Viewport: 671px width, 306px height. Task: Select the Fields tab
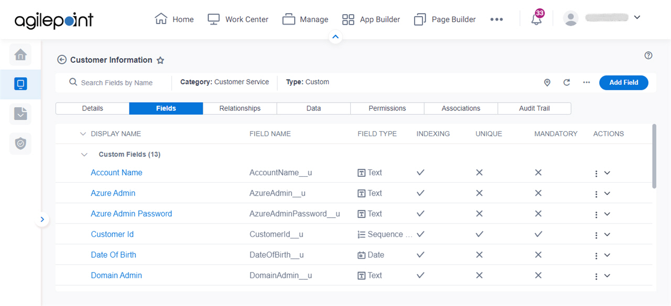(x=166, y=108)
